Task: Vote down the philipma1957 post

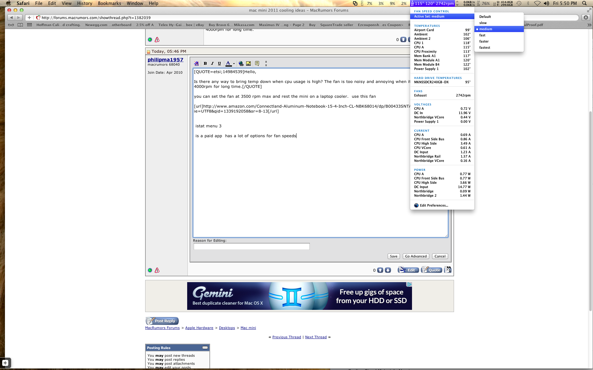Action: [x=388, y=270]
